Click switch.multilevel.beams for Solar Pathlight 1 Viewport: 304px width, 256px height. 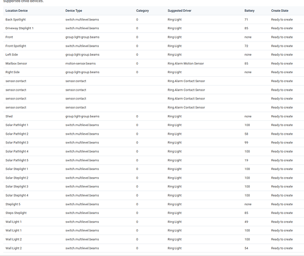[x=82, y=125]
